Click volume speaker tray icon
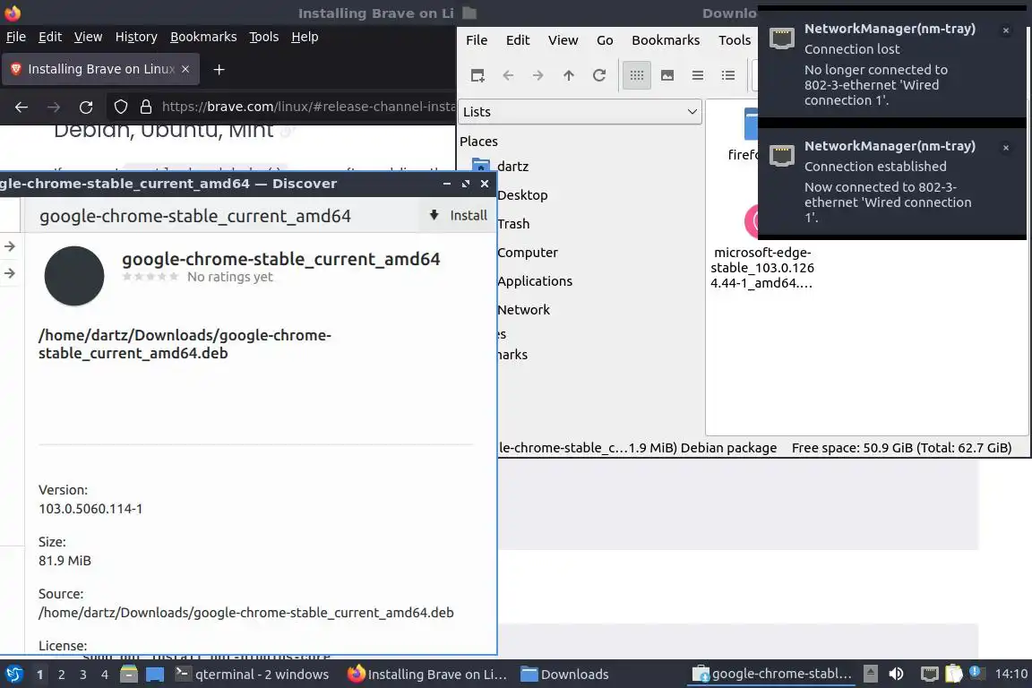Screen dimensions: 1032x688 (x=896, y=675)
